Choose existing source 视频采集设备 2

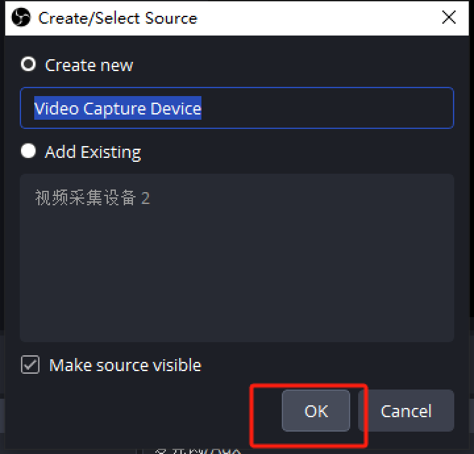click(x=93, y=198)
